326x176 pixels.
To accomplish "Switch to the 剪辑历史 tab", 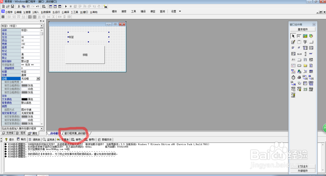I will [105, 140].
